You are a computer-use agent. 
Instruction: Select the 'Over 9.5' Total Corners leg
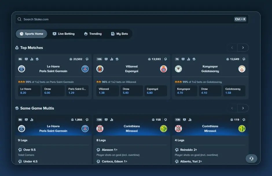[x=30, y=150]
